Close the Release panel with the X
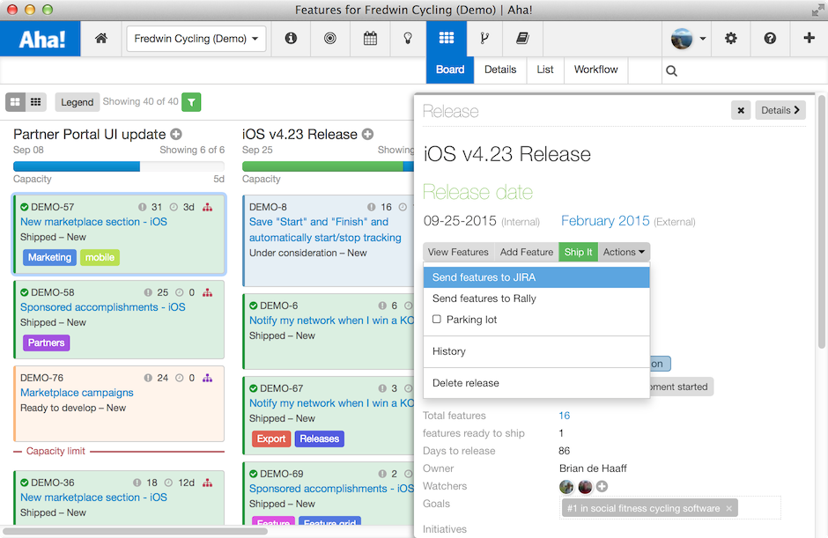 click(x=740, y=110)
